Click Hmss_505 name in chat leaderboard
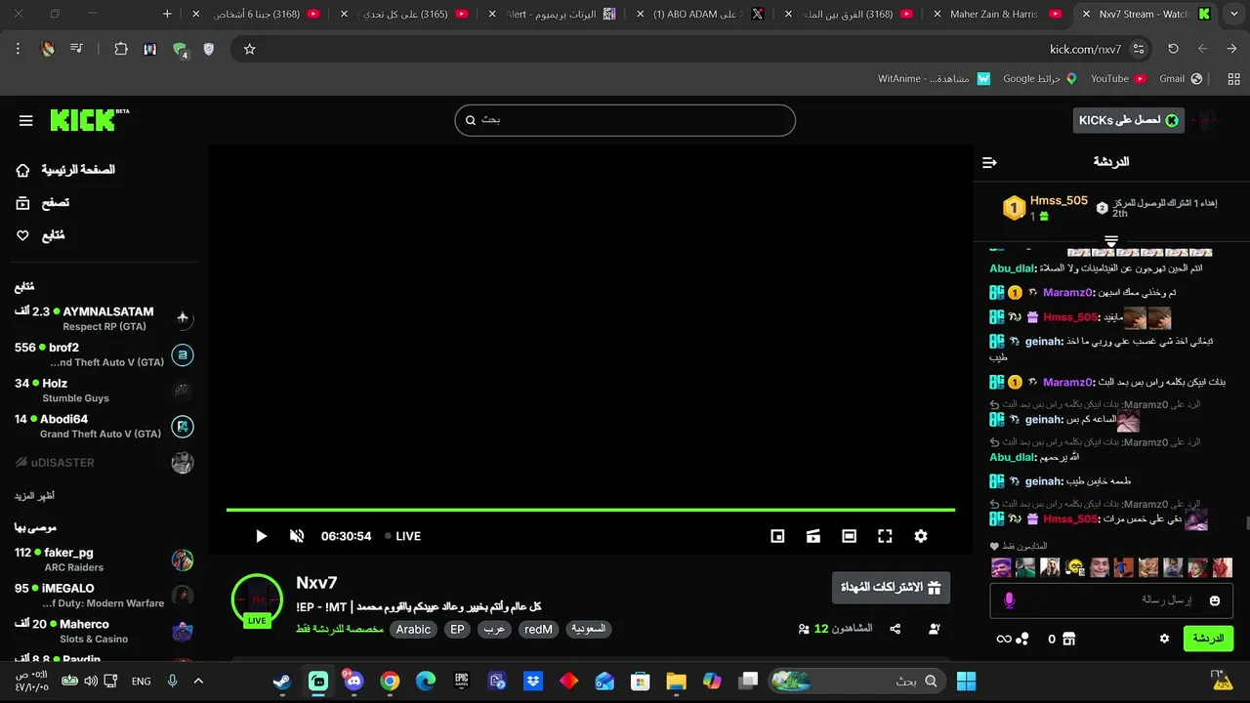Screen dimensions: 1250x703 (x=1059, y=200)
